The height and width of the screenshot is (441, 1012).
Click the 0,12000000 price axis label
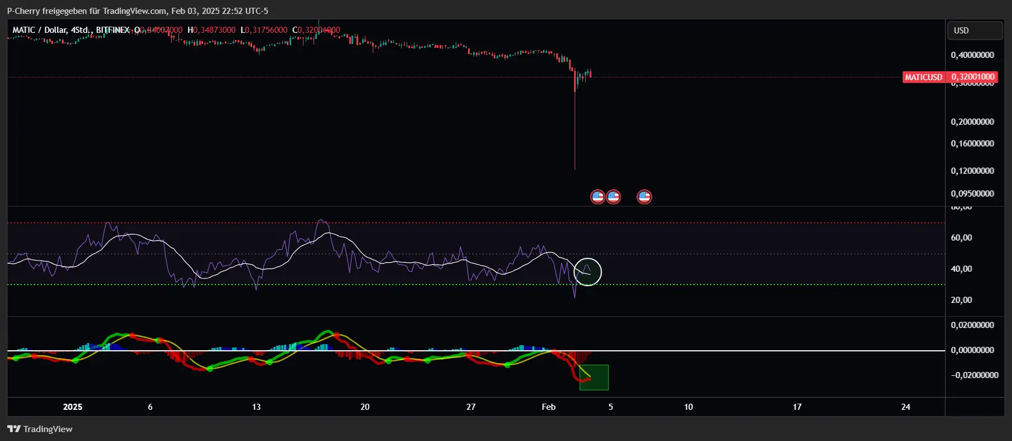click(972, 171)
